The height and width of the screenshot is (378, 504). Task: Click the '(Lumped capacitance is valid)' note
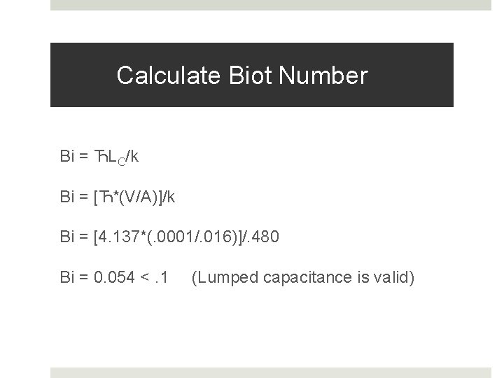coord(302,278)
